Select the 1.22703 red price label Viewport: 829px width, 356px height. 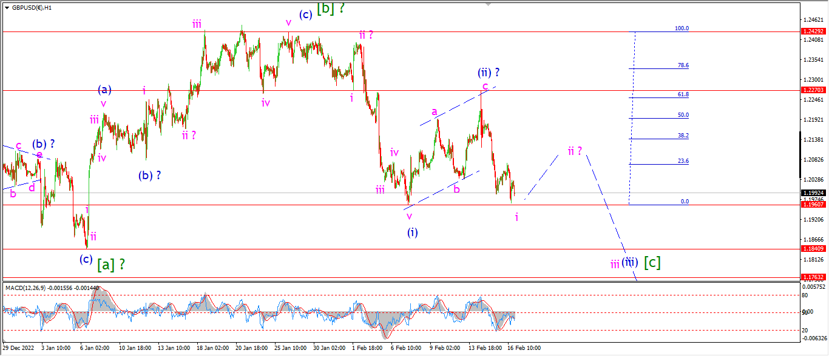pos(813,90)
